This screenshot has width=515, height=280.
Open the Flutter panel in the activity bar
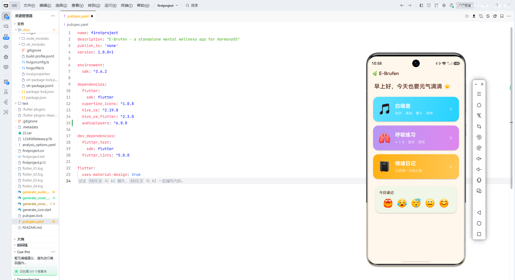(x=6, y=102)
